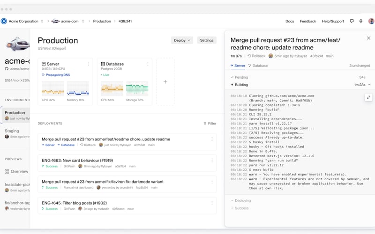Open the Acme Corporation organization switcher arrows

42,21
